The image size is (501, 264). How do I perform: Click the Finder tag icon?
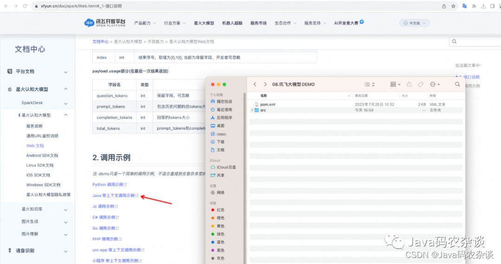tap(421, 84)
